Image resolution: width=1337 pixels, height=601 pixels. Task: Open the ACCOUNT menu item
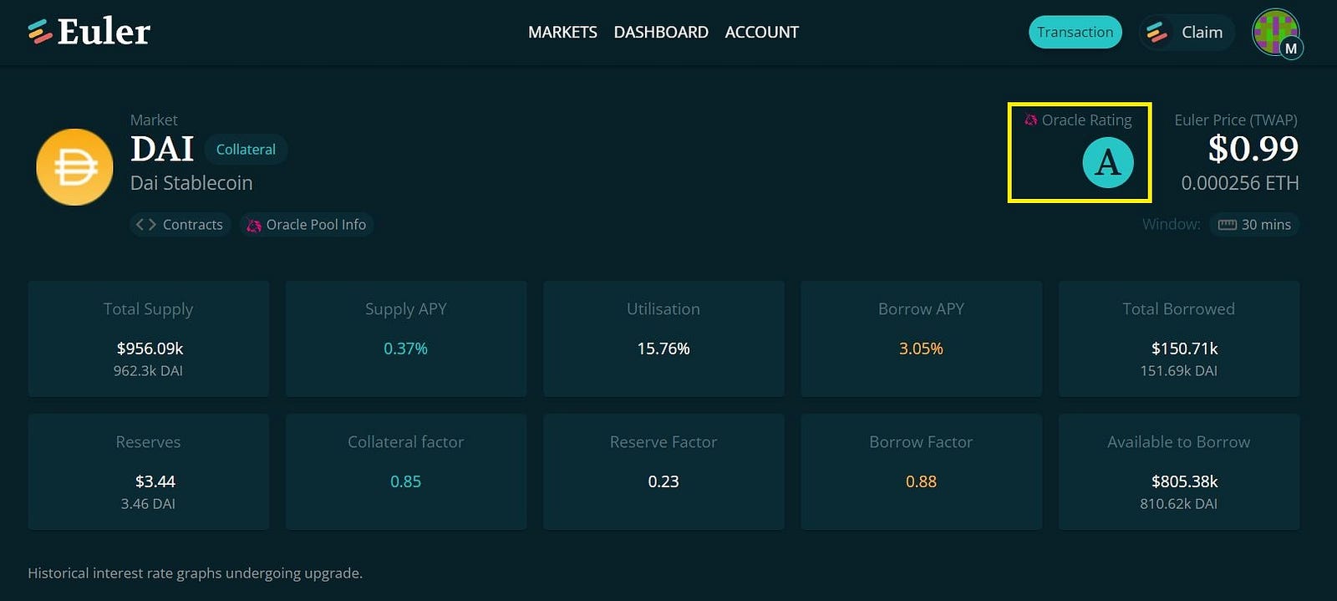click(762, 32)
